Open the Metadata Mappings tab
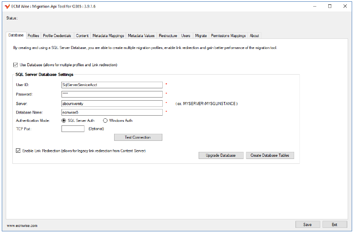Screen dimensions: 353x234 pyautogui.click(x=108, y=36)
